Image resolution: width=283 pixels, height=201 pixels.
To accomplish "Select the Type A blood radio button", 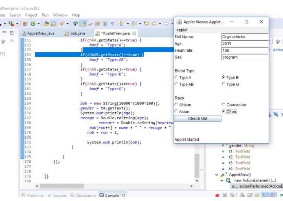I will pyautogui.click(x=176, y=78).
